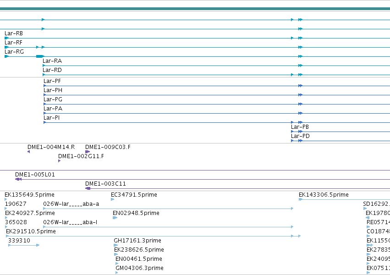Select the DME1-003C11 clone label
The image size is (390, 275).
(105, 184)
